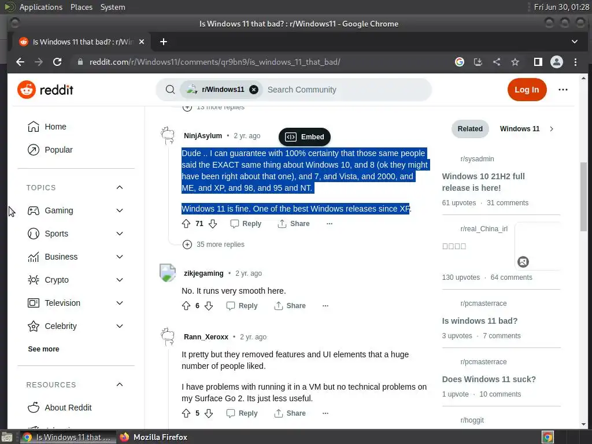Image resolution: width=592 pixels, height=444 pixels.
Task: Show the next related tabs with the arrow
Action: [552, 129]
